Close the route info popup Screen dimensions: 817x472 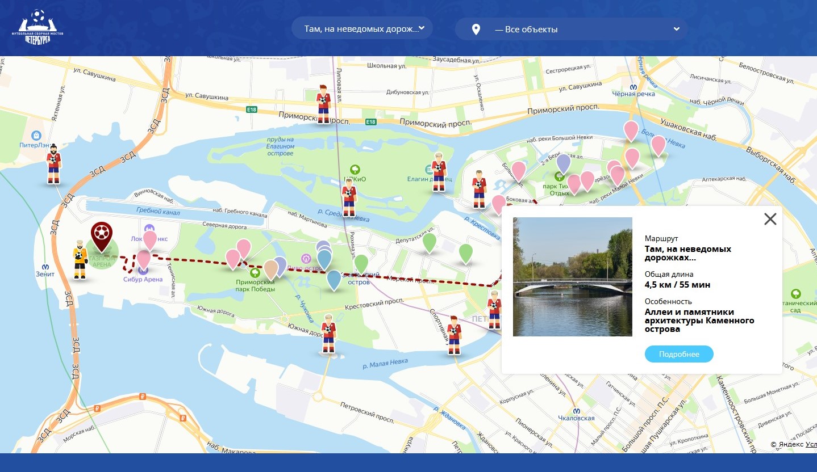coord(770,219)
